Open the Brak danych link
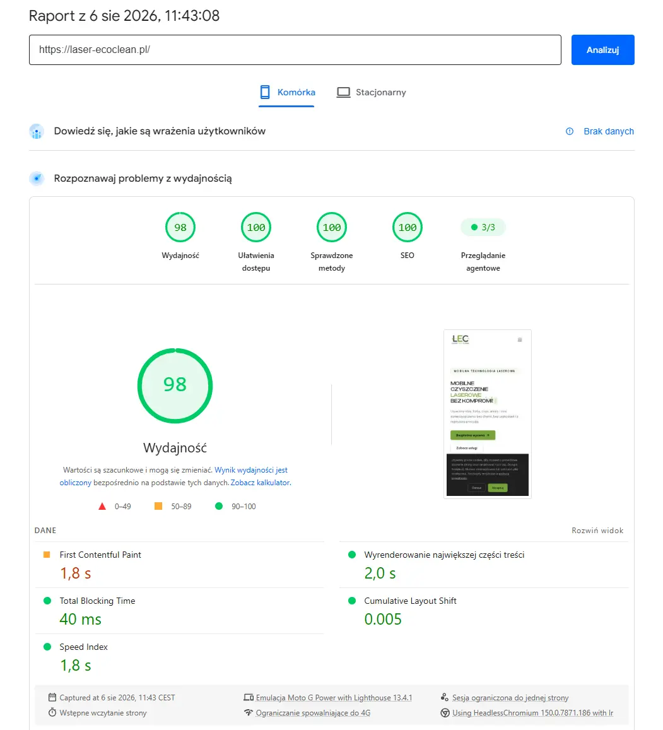 click(x=609, y=131)
